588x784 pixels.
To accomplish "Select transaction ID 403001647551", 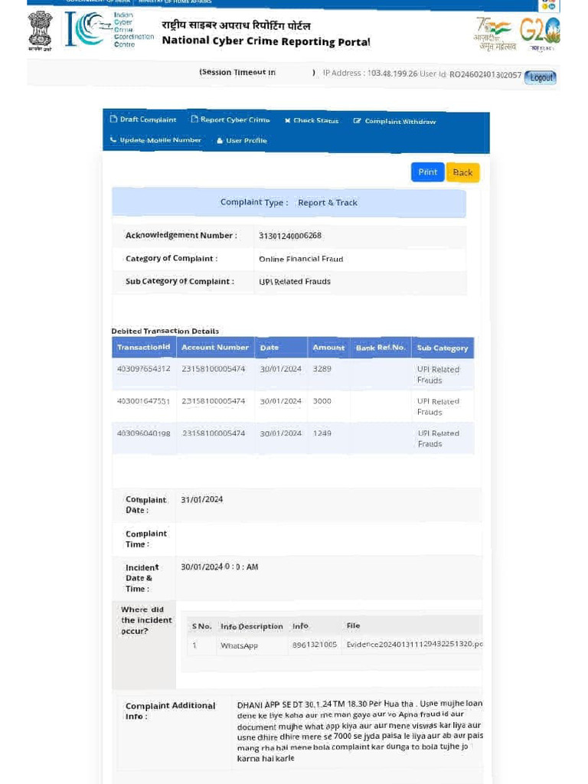I will point(143,401).
